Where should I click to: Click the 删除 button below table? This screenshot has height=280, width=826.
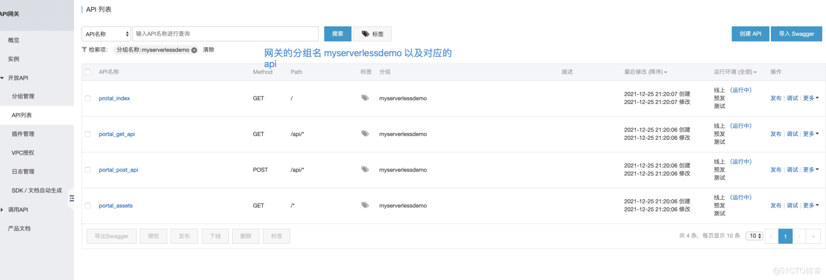[246, 236]
